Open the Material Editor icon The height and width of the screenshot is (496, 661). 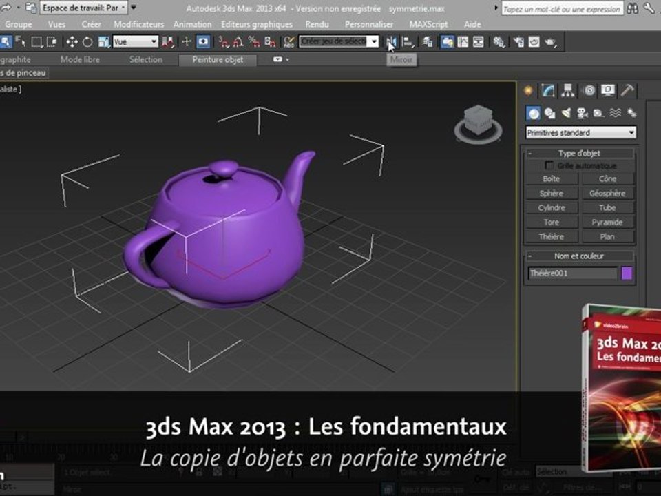click(x=499, y=42)
